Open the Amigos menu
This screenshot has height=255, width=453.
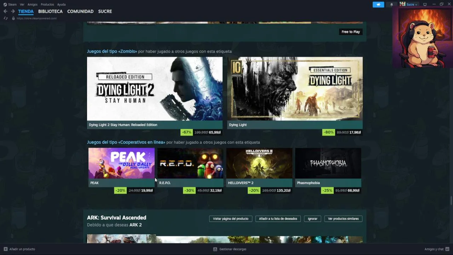click(33, 5)
